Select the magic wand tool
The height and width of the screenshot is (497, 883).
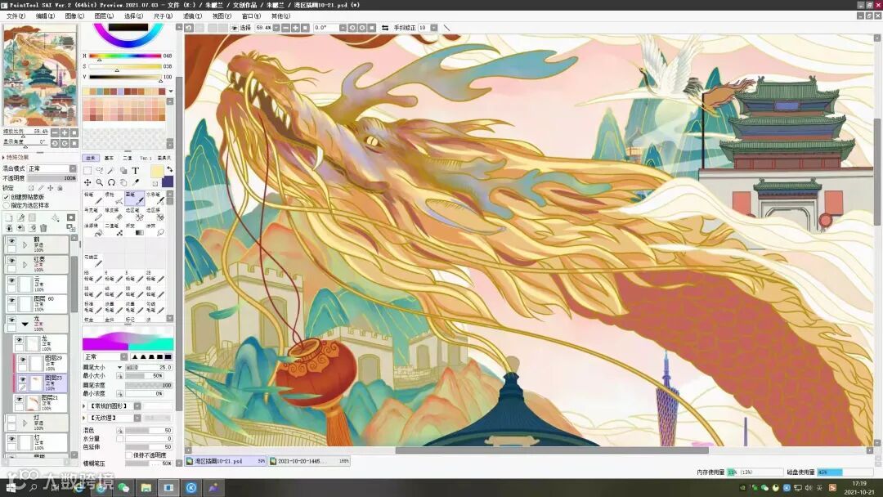(x=111, y=171)
